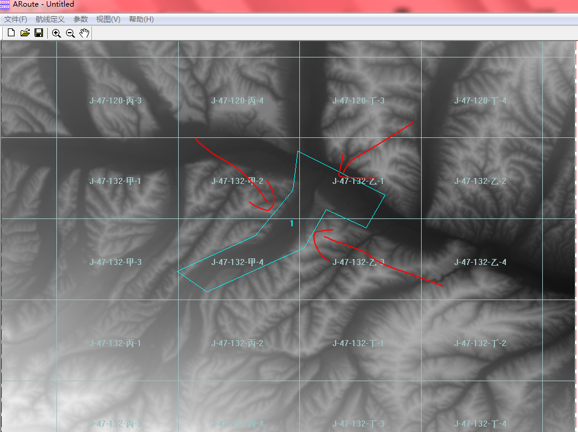This screenshot has height=432, width=578.
Task: Click map sheet label J-47-120-丁-4
Action: pos(480,100)
